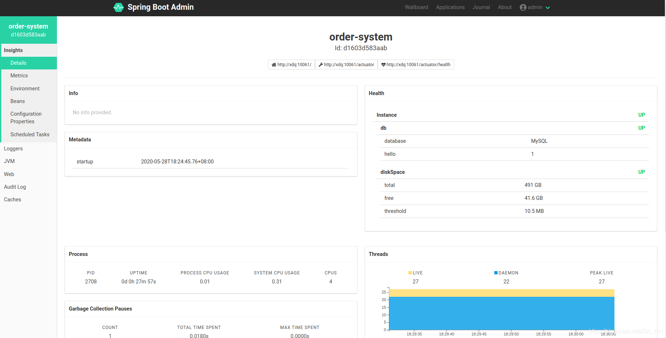This screenshot has width=666, height=338.
Task: Click the admin user avatar icon
Action: pyautogui.click(x=523, y=7)
